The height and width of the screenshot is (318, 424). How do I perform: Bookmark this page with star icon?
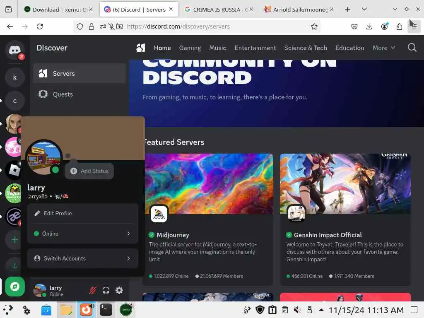pyautogui.click(x=314, y=26)
